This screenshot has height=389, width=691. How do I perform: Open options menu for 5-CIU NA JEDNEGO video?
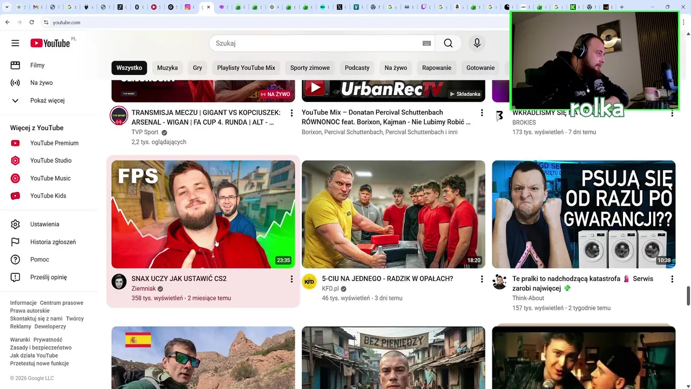[482, 279]
